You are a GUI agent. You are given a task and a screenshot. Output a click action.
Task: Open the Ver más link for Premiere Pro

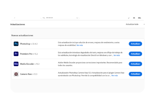pos(117,55)
